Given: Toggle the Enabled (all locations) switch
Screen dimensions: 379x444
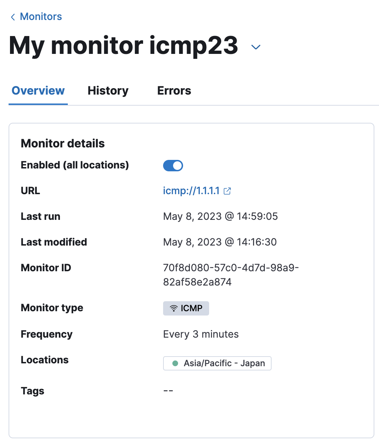Looking at the screenshot, I should [173, 166].
